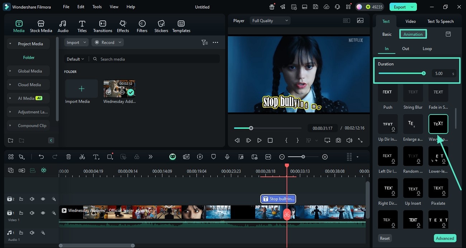Select the Stop bullying title clip
The height and width of the screenshot is (248, 466).
tap(278, 199)
